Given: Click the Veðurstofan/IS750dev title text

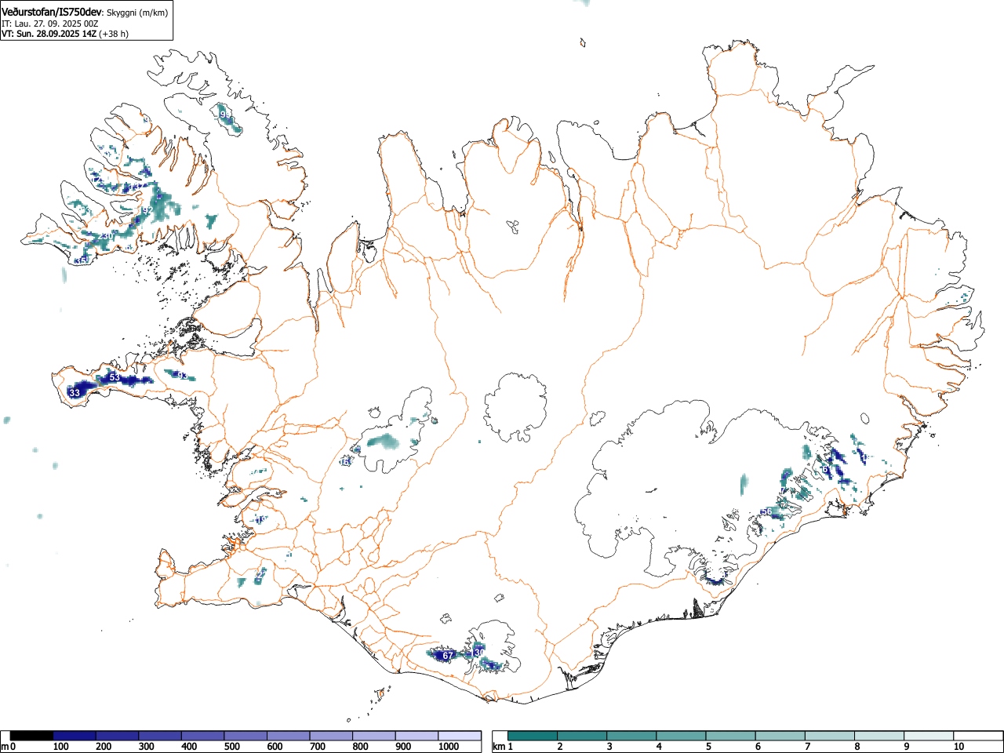Looking at the screenshot, I should click(53, 13).
